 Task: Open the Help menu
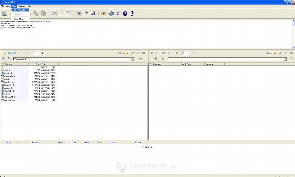pos(29,6)
